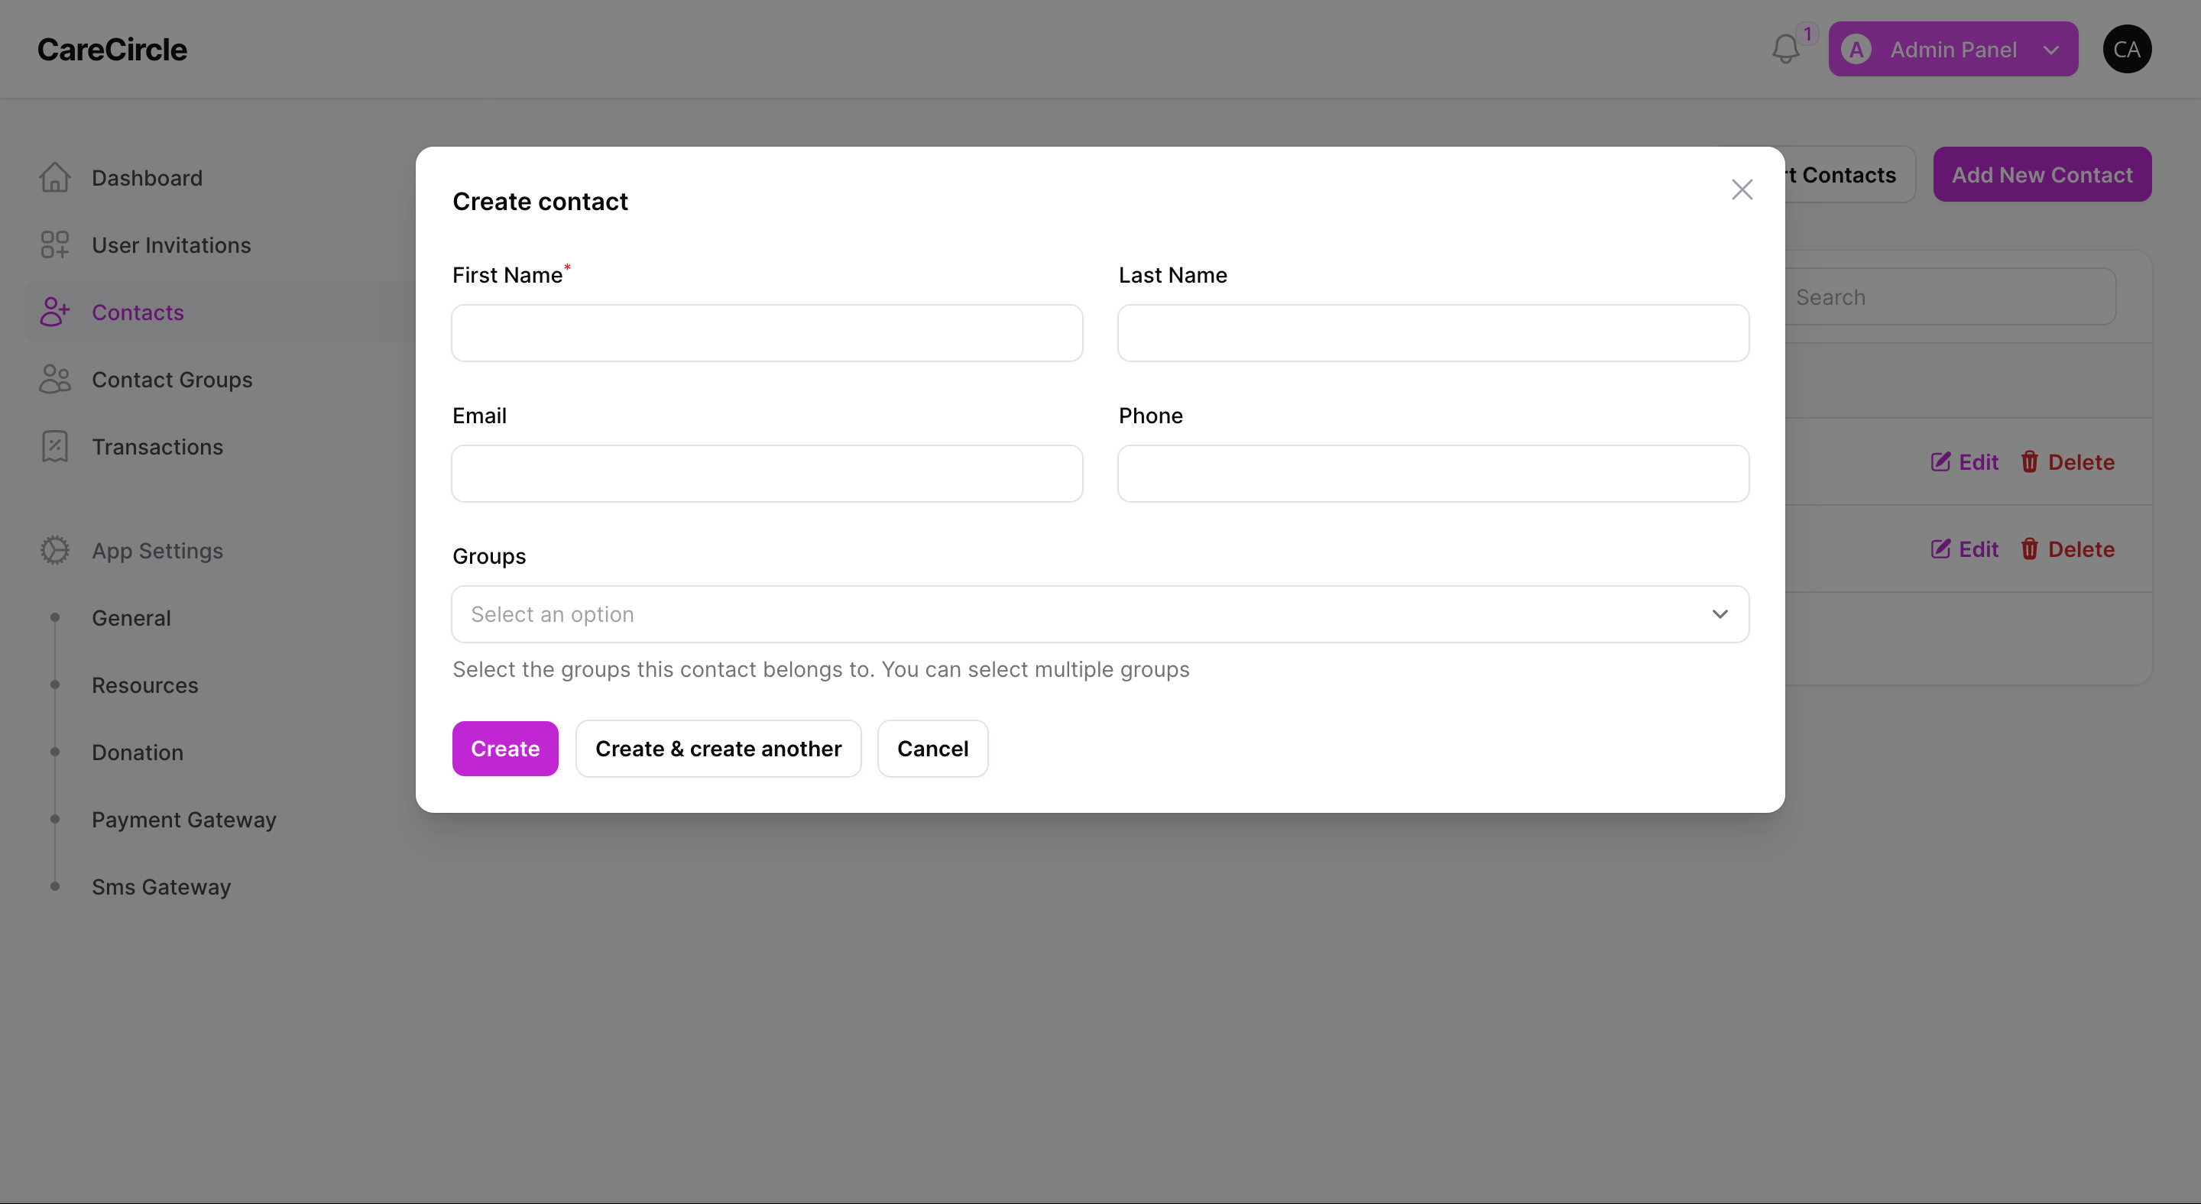Click the Contacts sidebar icon

click(x=53, y=312)
